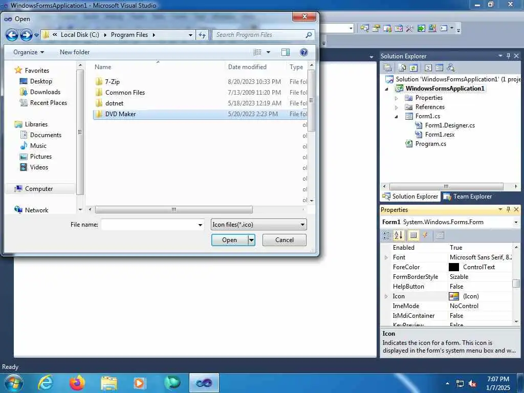
Task: Show Events lightning bolt in Properties panel
Action: 425,235
